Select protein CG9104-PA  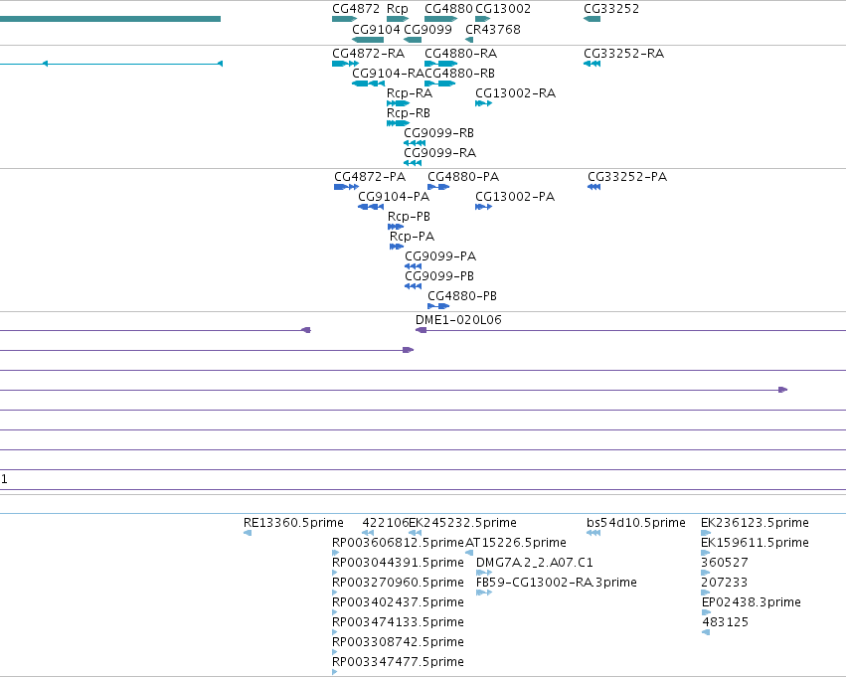(x=394, y=197)
